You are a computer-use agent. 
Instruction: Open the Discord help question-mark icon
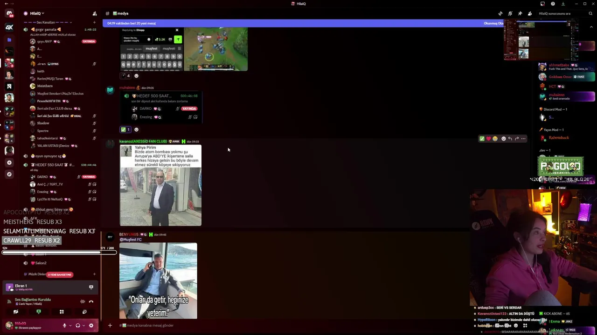(553, 4)
